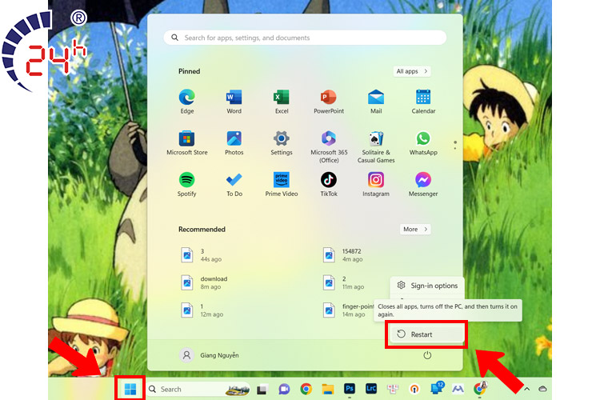Open recommended file named download
This screenshot has width=600, height=400.
pos(205,282)
